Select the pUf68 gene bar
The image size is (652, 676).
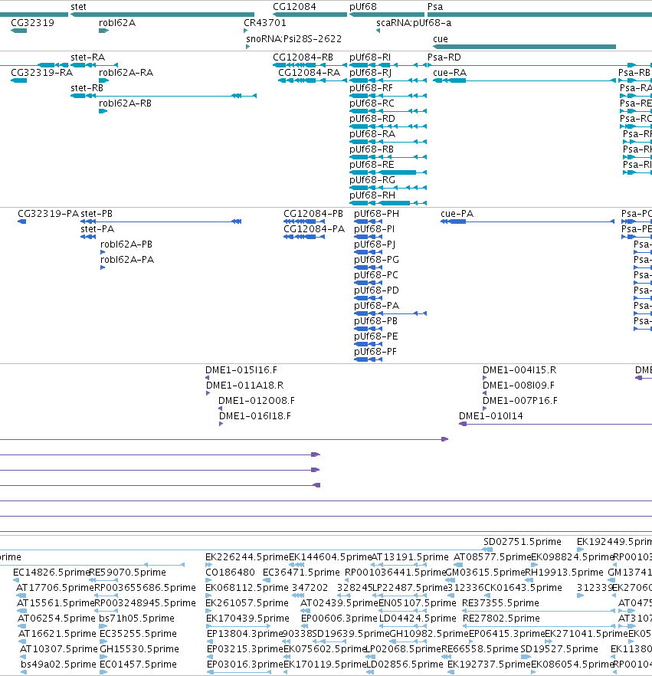pyautogui.click(x=387, y=15)
